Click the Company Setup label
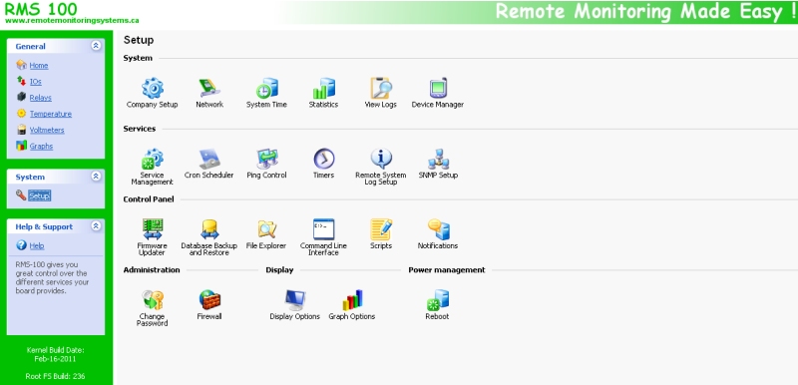Viewport: 798px width, 385px height. [153, 105]
